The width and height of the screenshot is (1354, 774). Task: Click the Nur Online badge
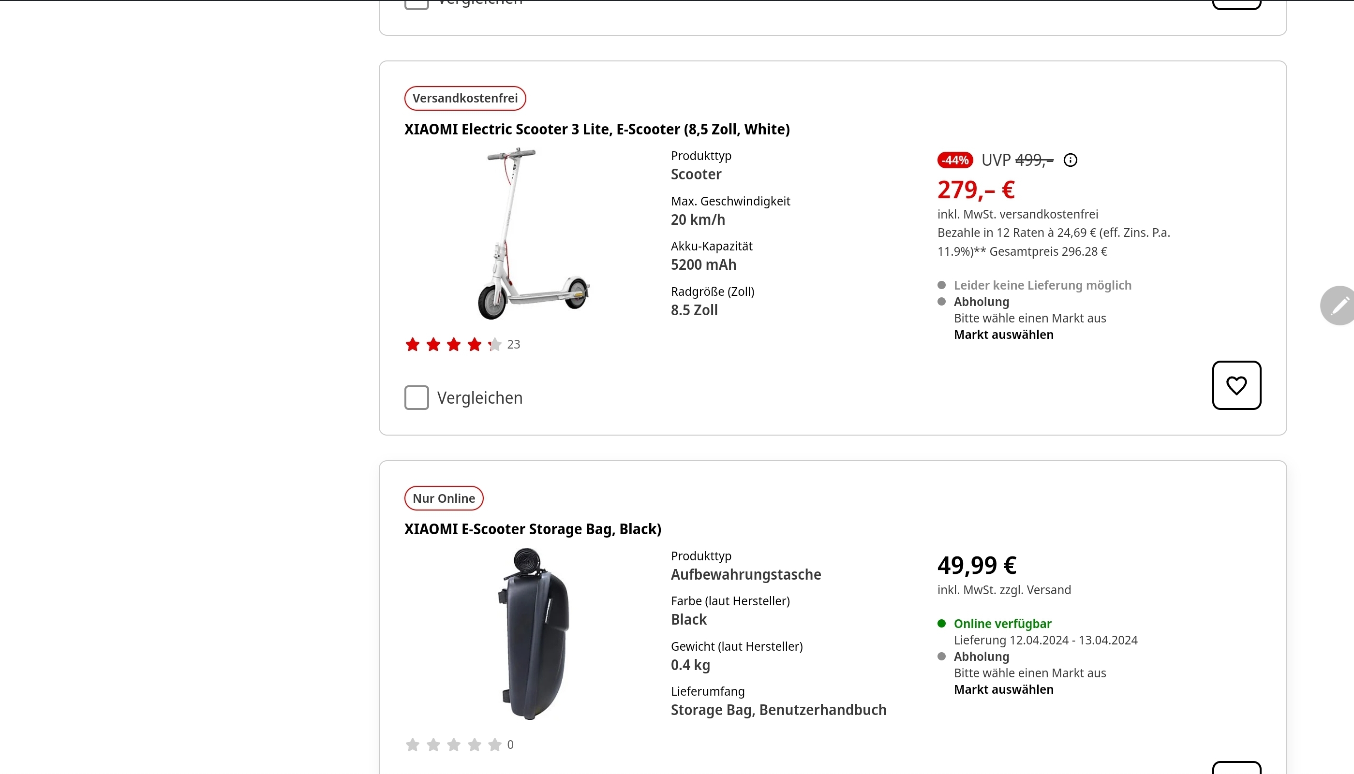(x=444, y=498)
